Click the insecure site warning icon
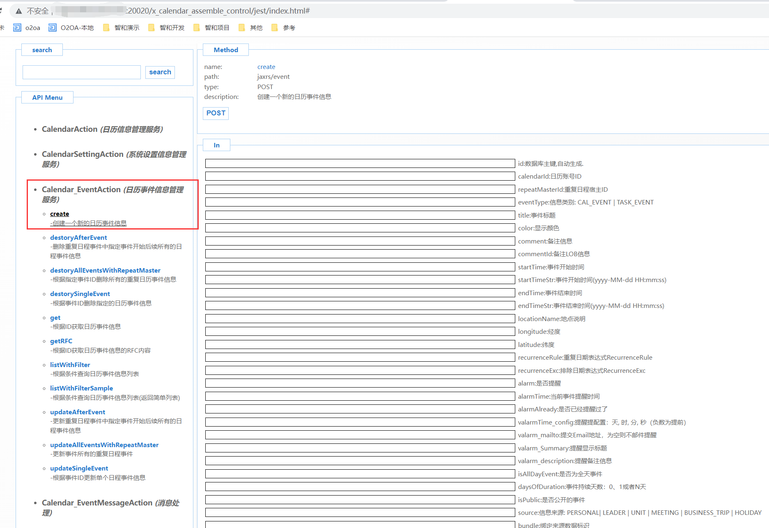769x528 pixels. point(19,11)
